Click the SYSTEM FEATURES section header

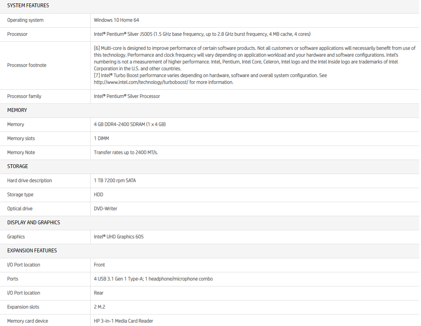click(28, 6)
